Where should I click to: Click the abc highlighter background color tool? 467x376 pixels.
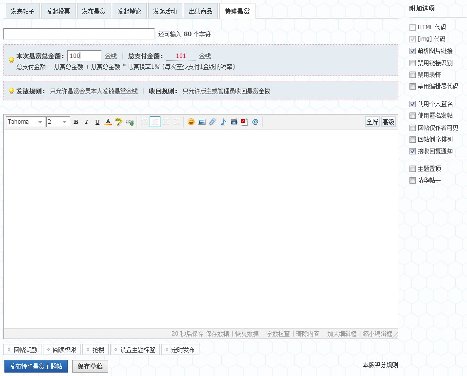(x=118, y=122)
